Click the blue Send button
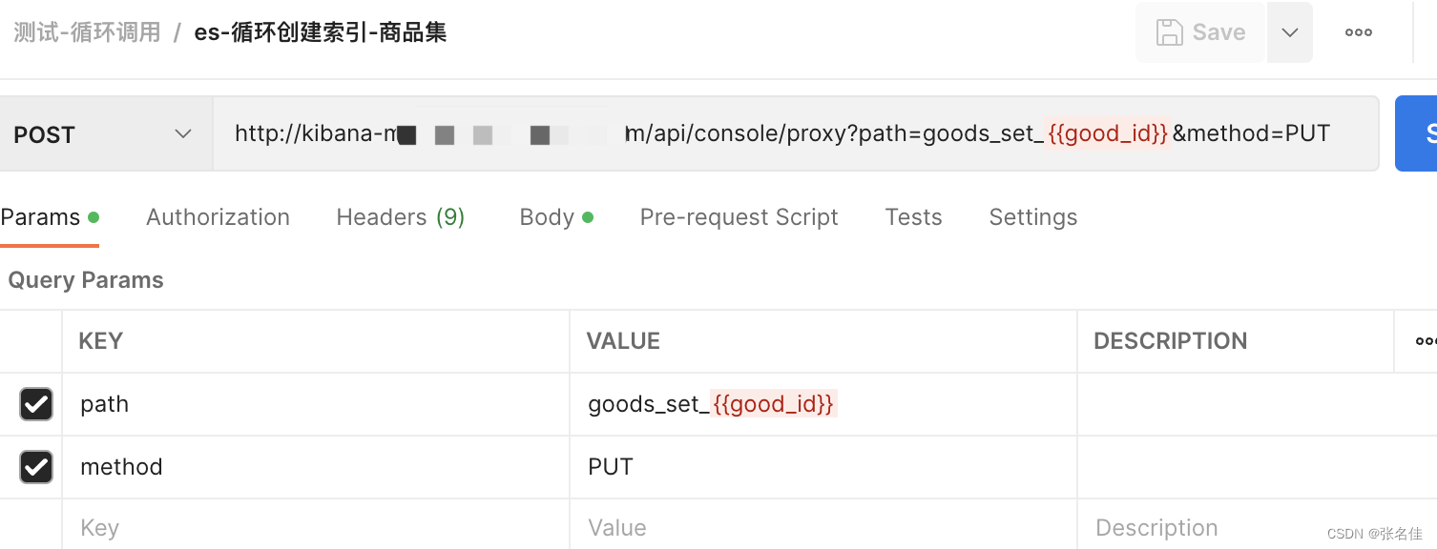Screen dimensions: 1437x549 [x=1416, y=133]
